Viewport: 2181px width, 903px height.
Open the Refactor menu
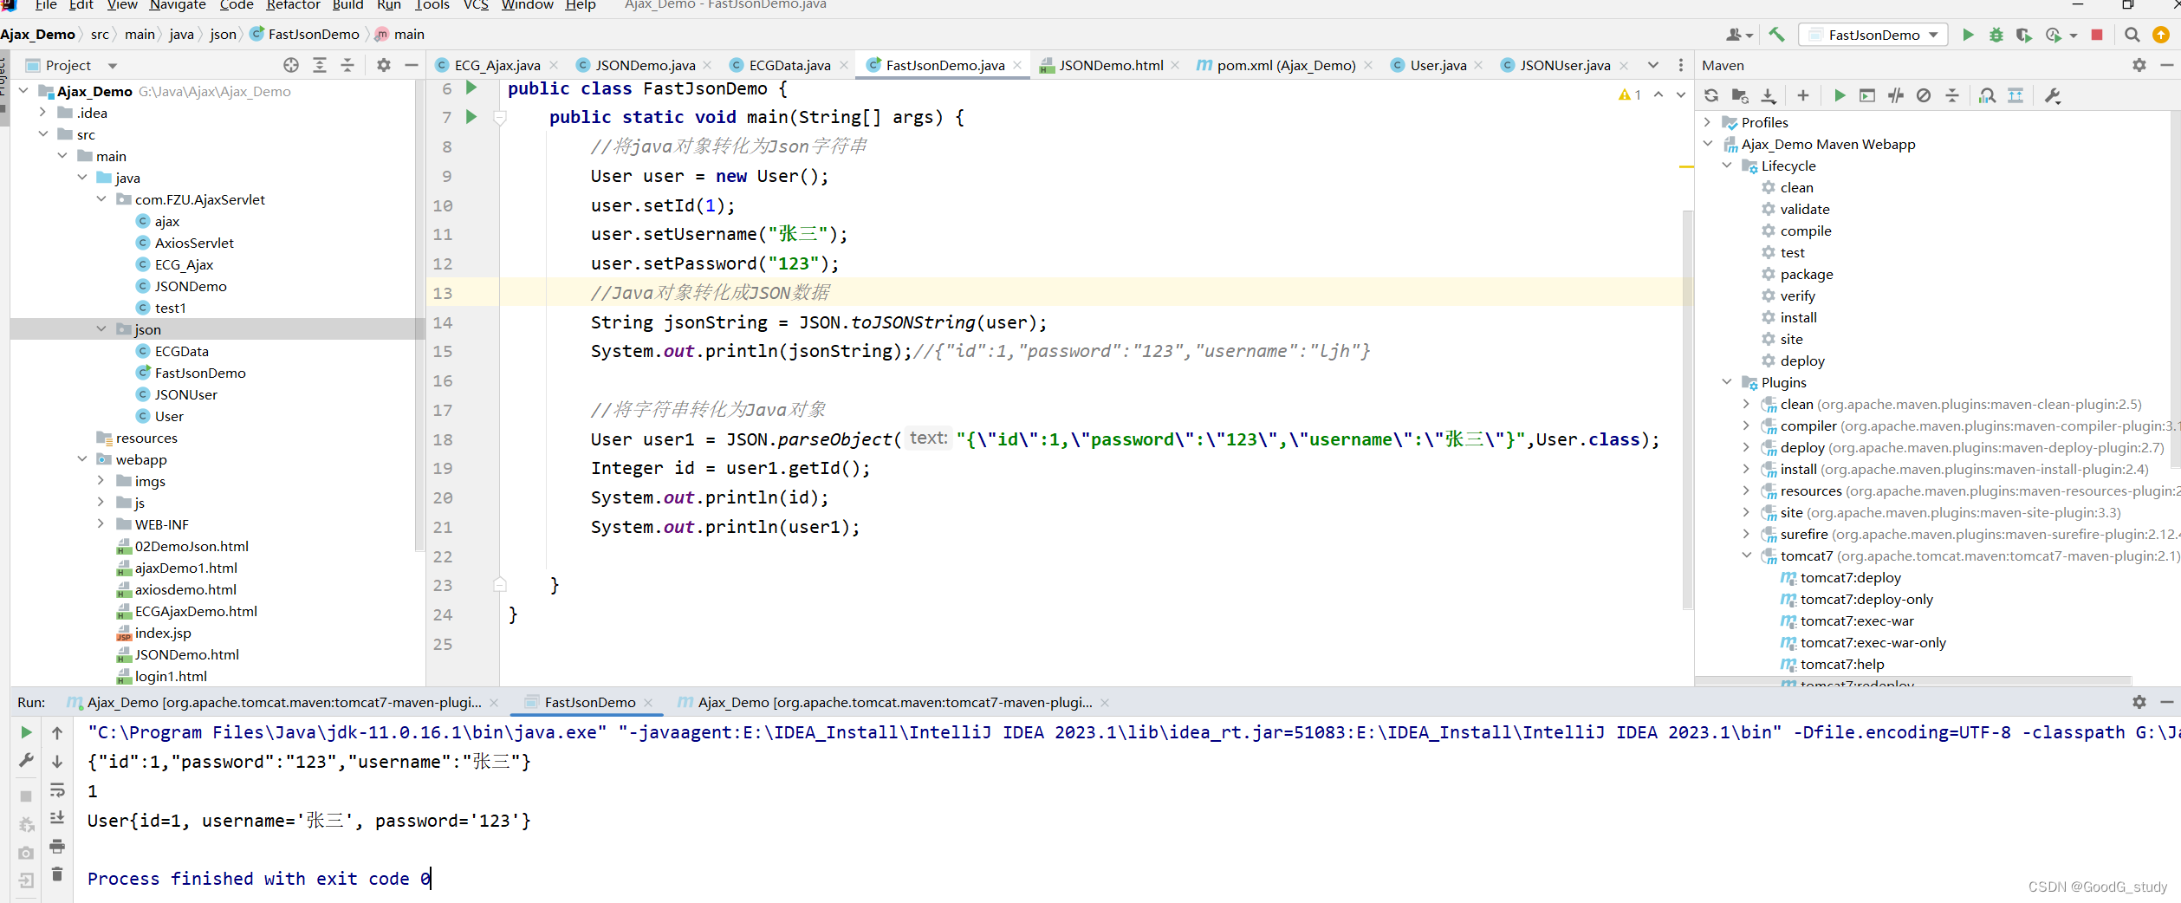pos(293,6)
